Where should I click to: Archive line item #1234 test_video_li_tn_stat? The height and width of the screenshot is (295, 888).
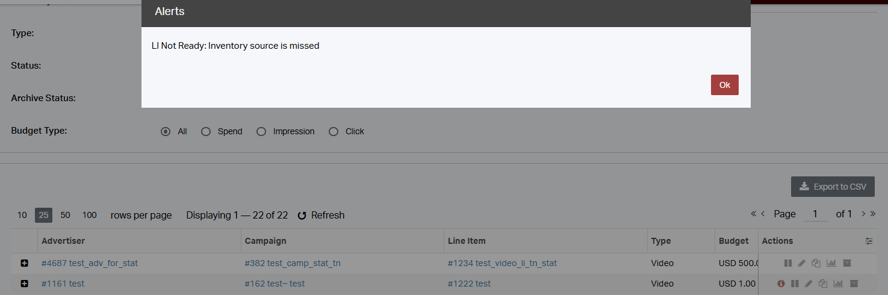(x=846, y=263)
